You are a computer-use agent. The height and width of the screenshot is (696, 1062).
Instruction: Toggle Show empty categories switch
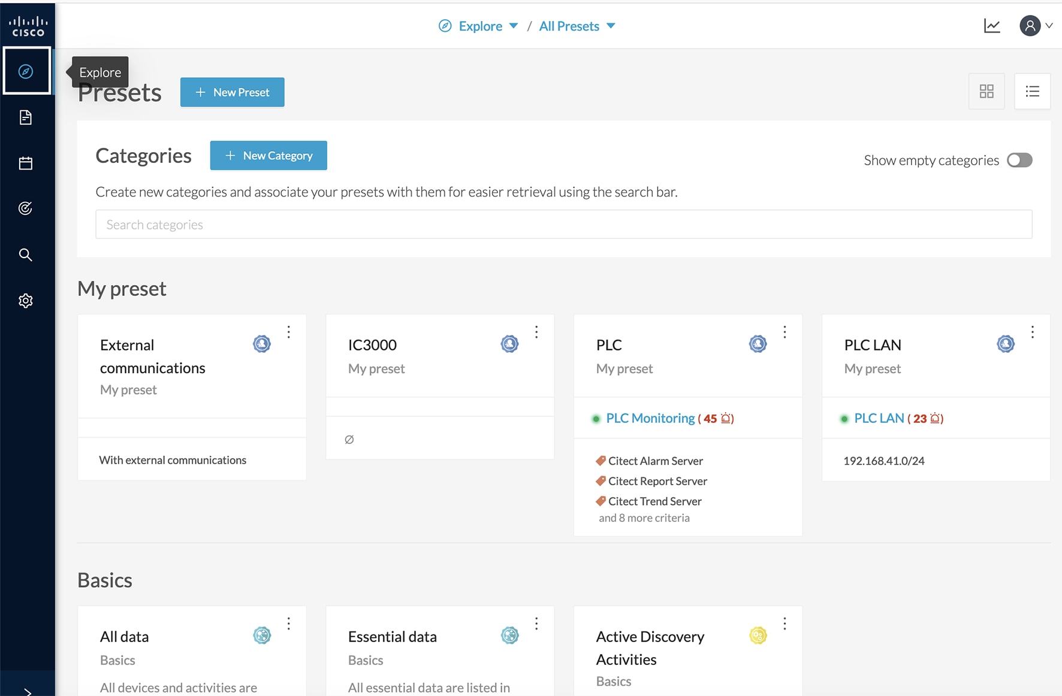click(x=1019, y=160)
